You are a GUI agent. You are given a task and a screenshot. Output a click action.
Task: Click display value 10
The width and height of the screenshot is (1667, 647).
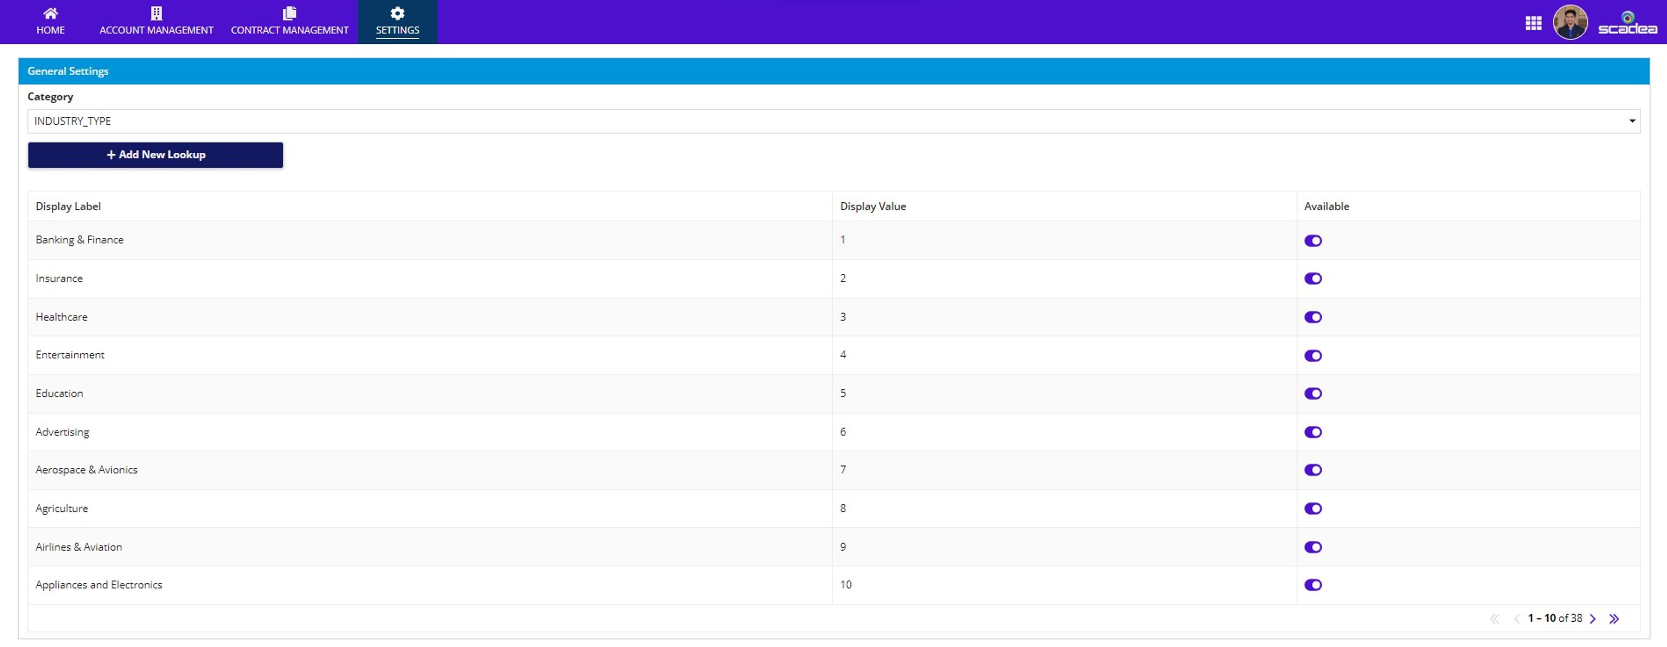846,585
